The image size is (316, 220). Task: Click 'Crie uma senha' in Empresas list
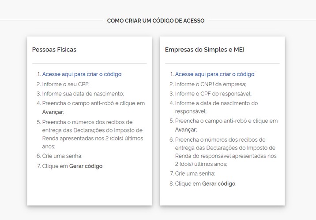click(195, 173)
